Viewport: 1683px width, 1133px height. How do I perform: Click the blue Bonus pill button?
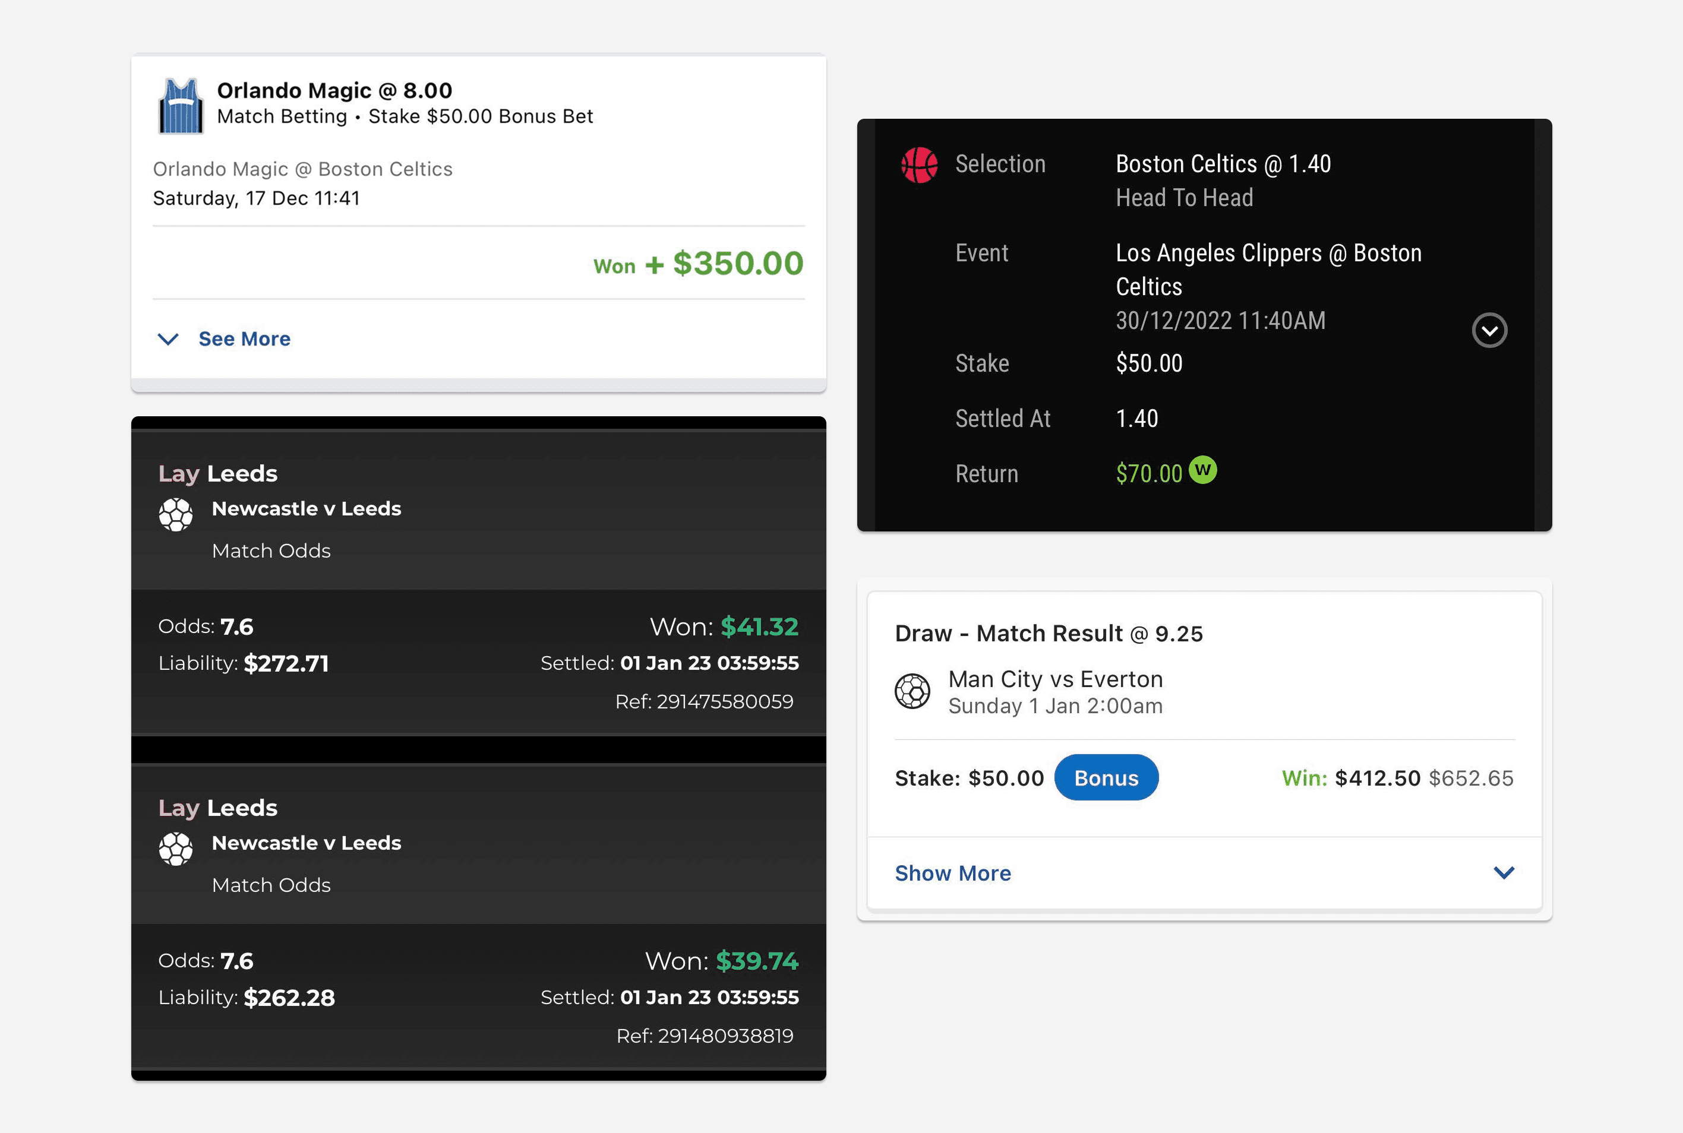click(x=1106, y=777)
